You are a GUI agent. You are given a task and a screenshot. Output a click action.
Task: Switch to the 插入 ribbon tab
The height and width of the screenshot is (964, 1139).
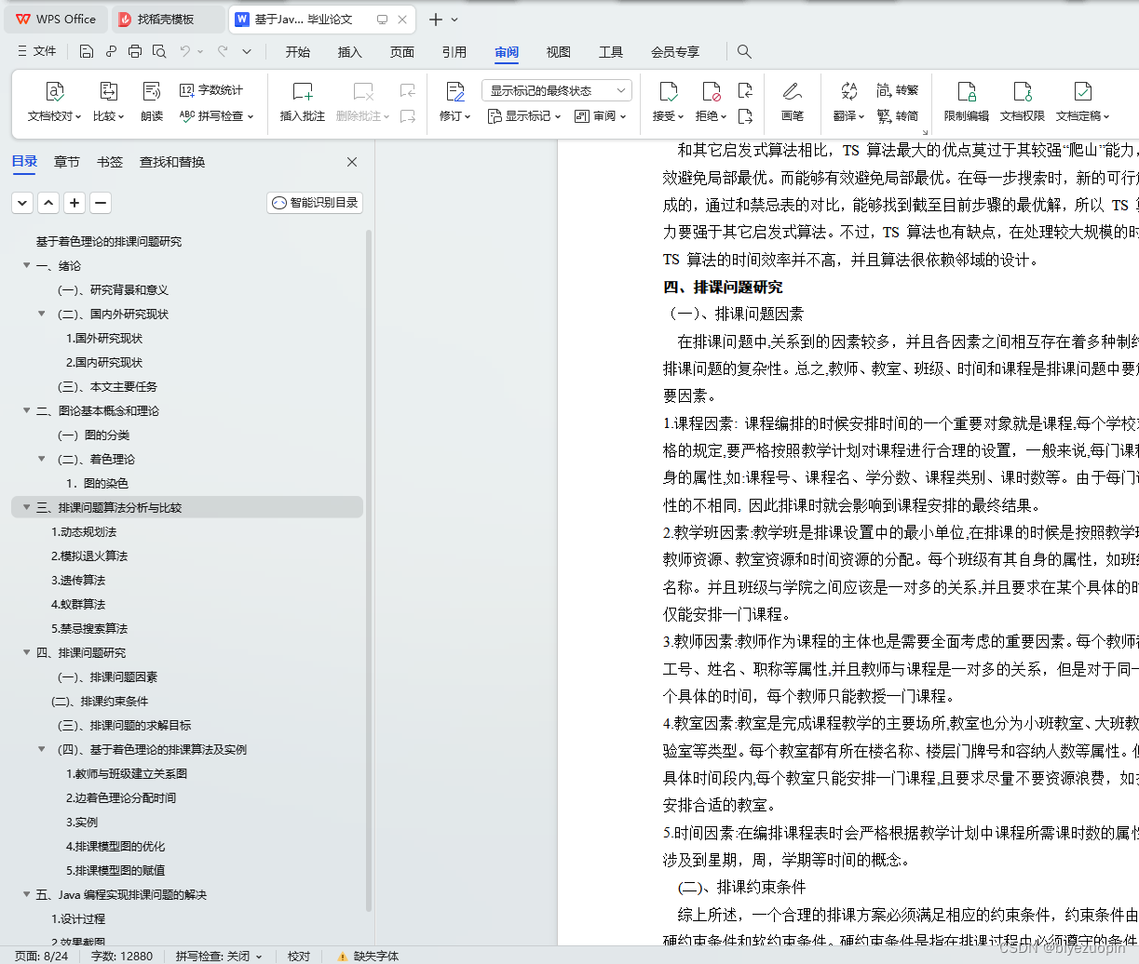pos(350,52)
